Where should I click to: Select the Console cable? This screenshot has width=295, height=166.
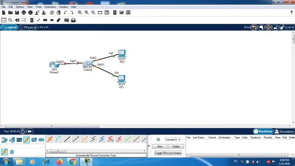(59, 139)
